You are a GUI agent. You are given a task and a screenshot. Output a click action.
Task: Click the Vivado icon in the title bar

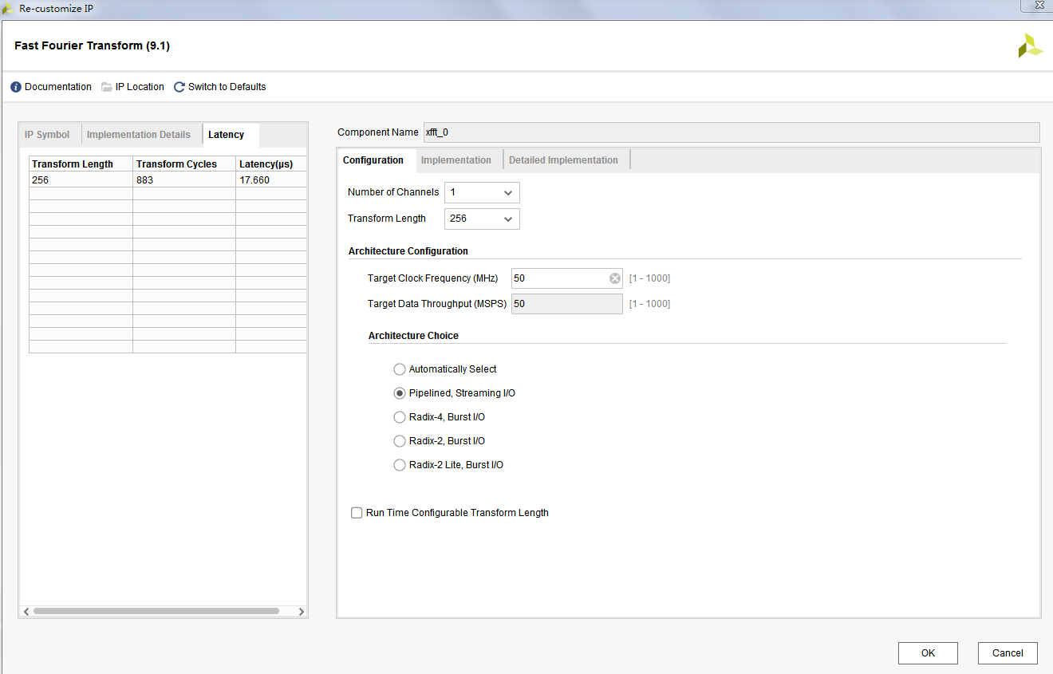(x=8, y=9)
